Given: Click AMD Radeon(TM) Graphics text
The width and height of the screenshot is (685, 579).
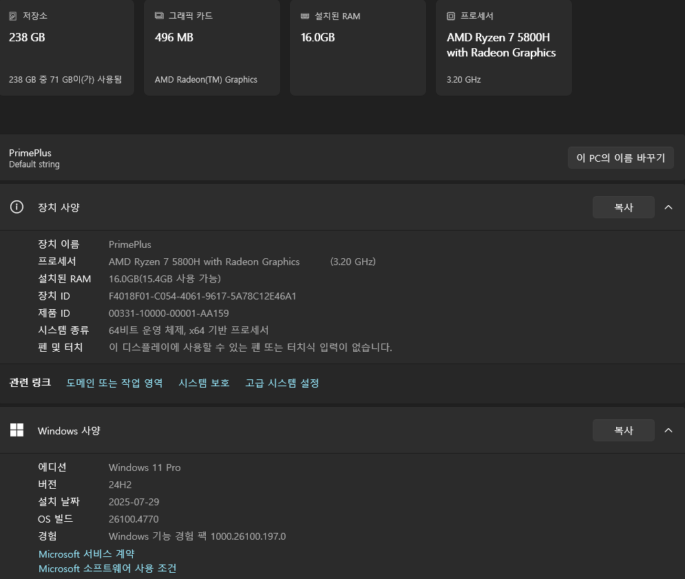Looking at the screenshot, I should point(206,80).
